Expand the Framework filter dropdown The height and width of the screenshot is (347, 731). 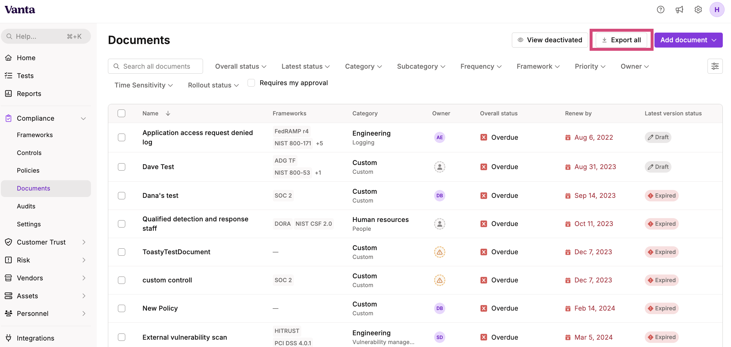(x=538, y=66)
